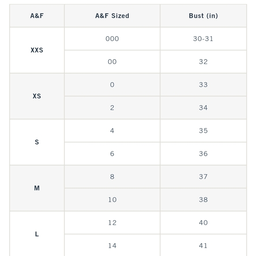Select the A&F Sized column header
The height and width of the screenshot is (256, 256).
112,16
